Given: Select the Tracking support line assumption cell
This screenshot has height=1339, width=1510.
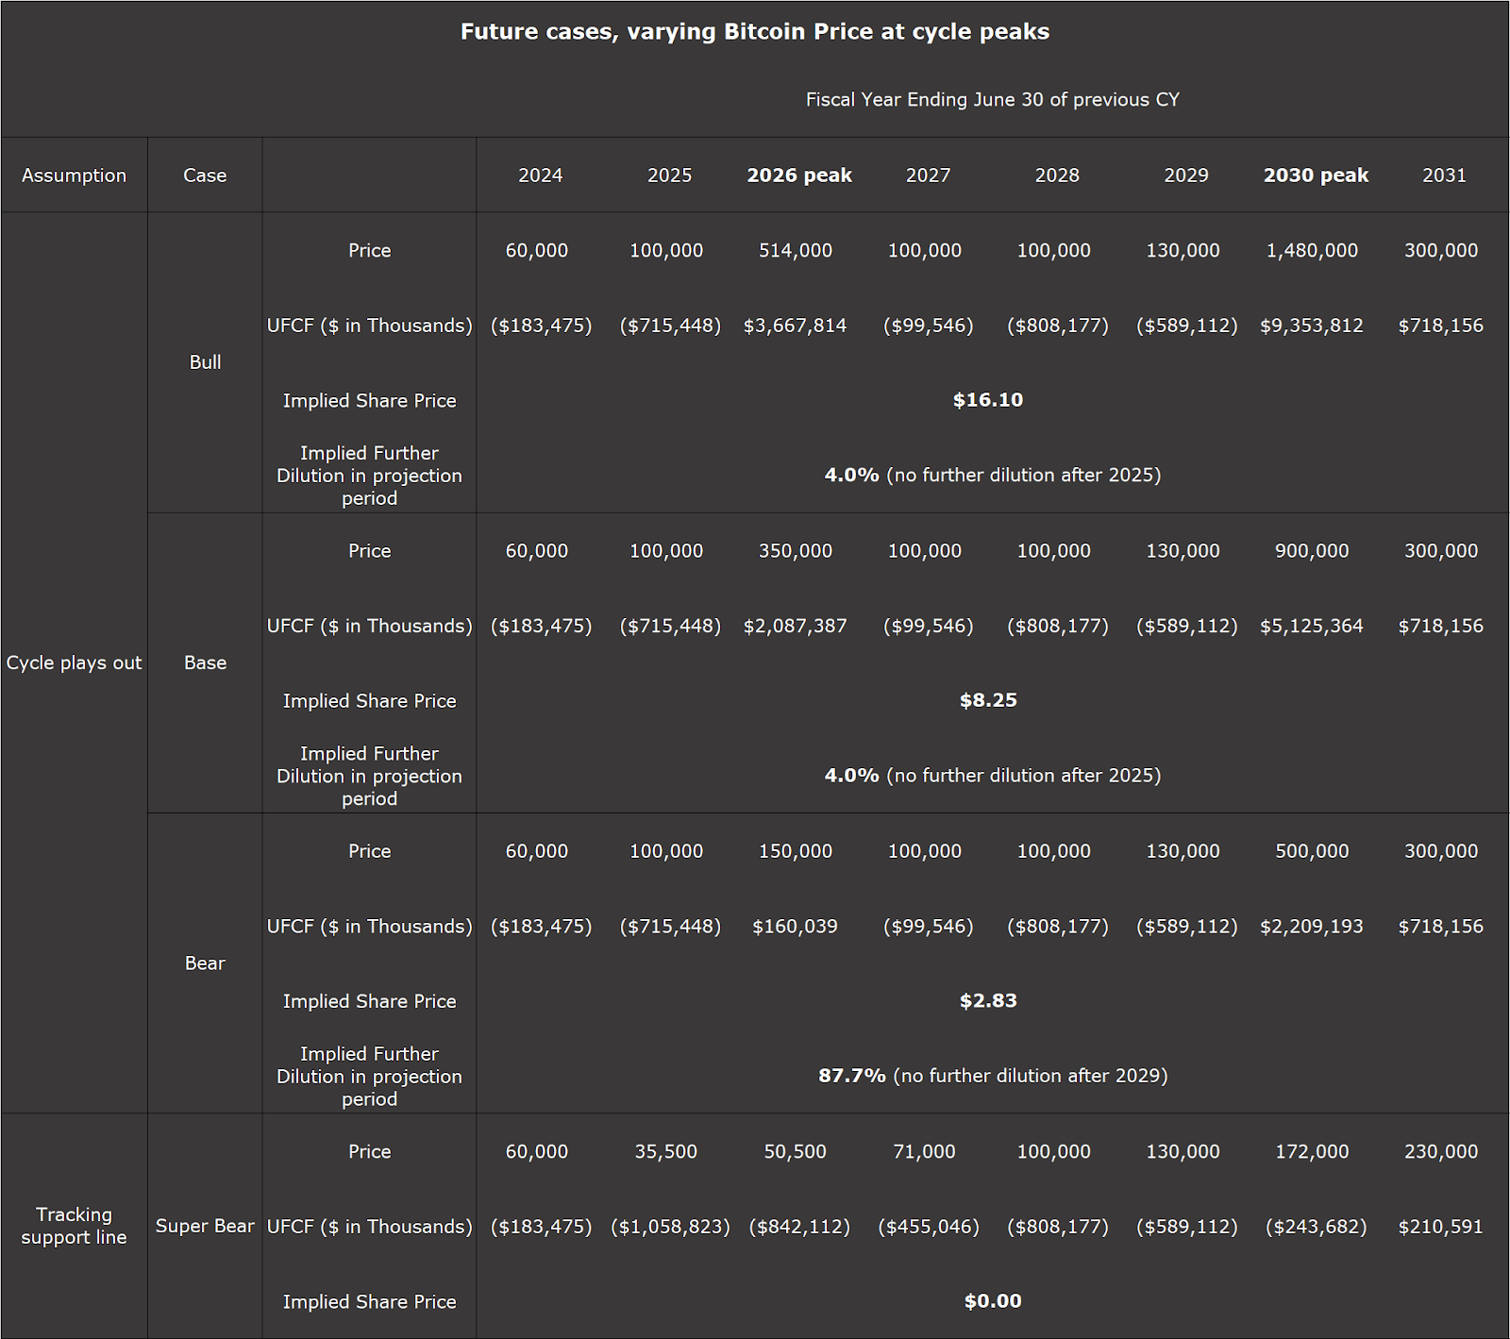Looking at the screenshot, I should tap(75, 1226).
